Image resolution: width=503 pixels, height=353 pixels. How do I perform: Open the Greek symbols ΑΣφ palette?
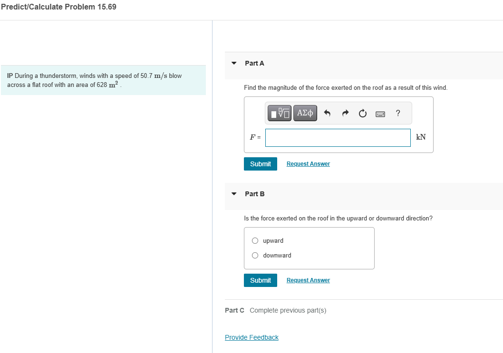[x=305, y=113]
